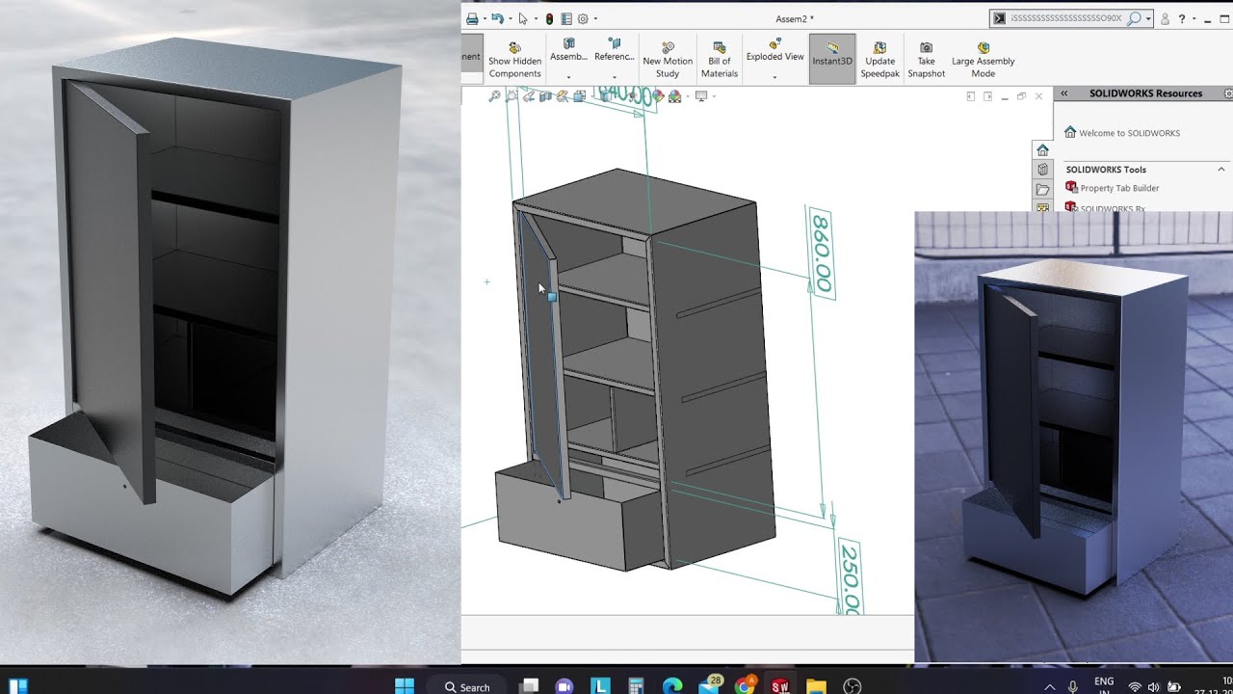Open Task View on taskbar
This screenshot has height=694, width=1233.
[529, 685]
